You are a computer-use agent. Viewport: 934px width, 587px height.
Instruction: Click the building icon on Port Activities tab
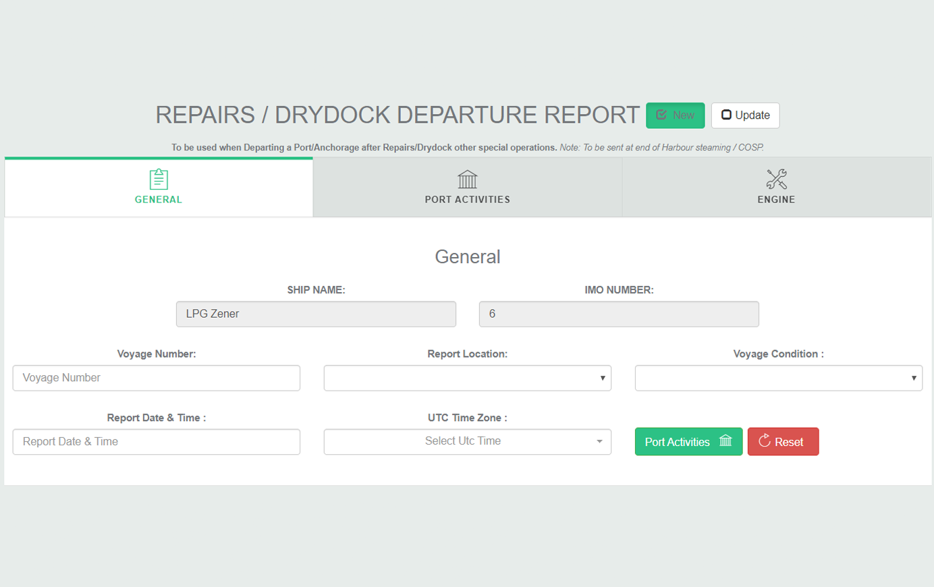(x=467, y=179)
